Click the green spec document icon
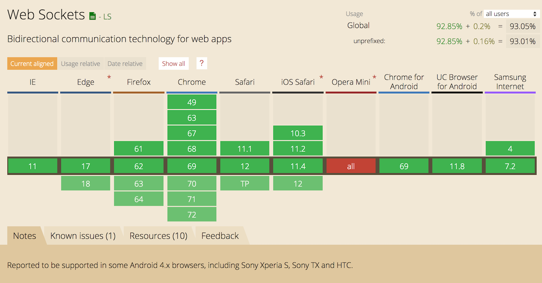Viewport: 542px width, 283px height. pos(92,16)
